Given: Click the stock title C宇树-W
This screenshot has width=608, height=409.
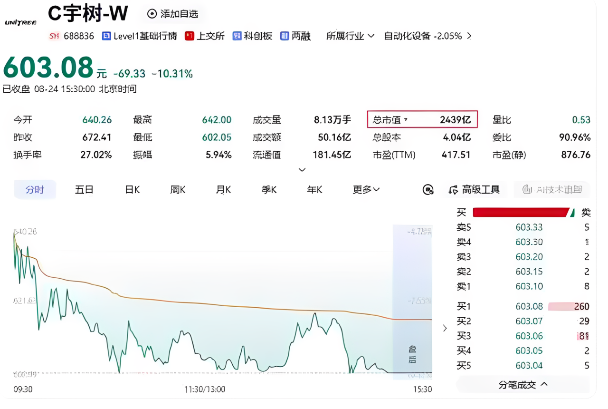Looking at the screenshot, I should coord(88,14).
